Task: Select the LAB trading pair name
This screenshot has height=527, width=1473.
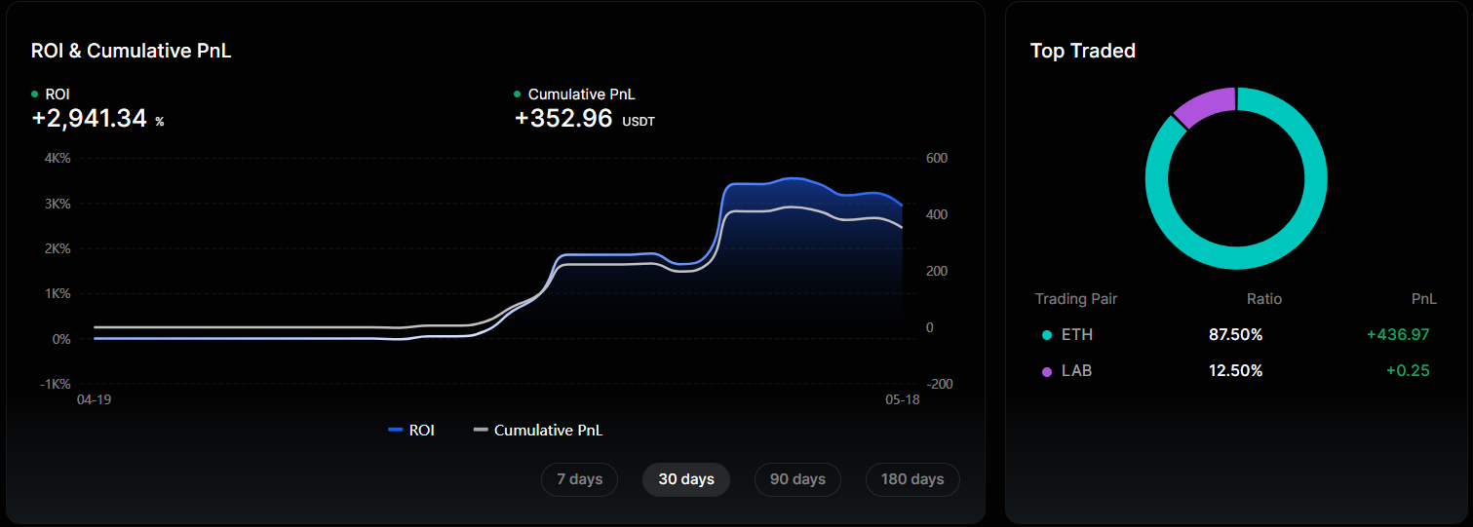Action: tap(1077, 371)
